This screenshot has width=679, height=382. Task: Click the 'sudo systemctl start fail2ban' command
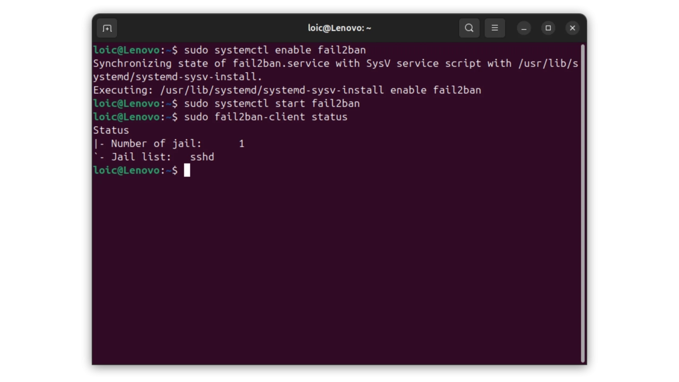click(x=272, y=103)
